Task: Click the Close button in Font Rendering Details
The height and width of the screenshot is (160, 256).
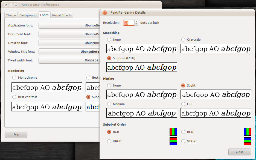Action: coord(240,152)
